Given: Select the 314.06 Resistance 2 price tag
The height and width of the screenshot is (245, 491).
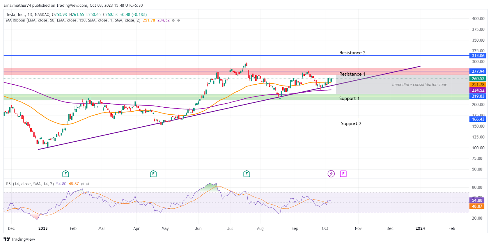Looking at the screenshot, I should (478, 56).
